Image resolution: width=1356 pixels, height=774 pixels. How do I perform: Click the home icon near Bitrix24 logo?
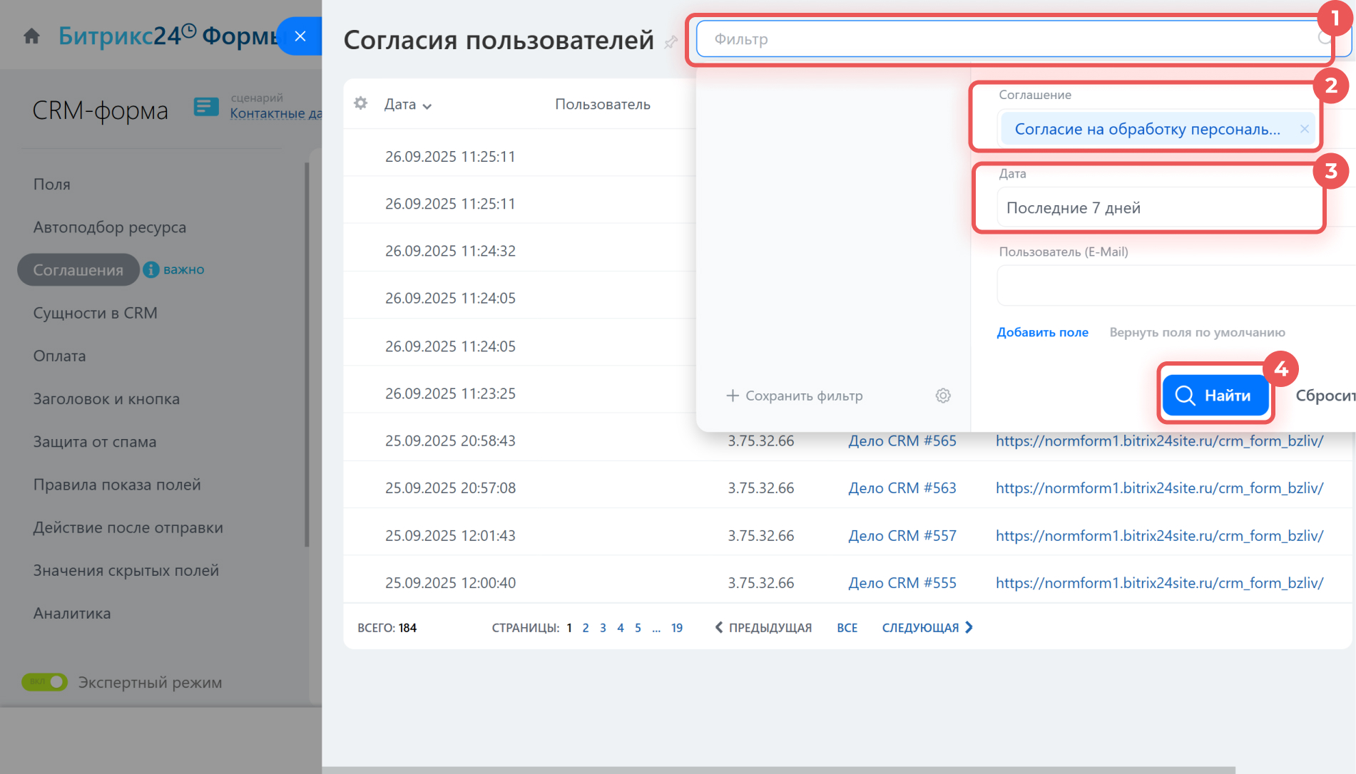click(x=31, y=36)
